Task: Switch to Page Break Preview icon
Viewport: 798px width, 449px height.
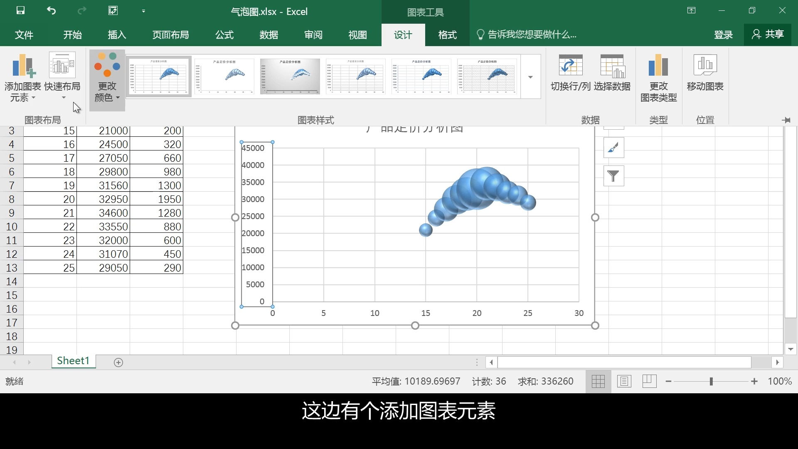Action: pos(649,381)
